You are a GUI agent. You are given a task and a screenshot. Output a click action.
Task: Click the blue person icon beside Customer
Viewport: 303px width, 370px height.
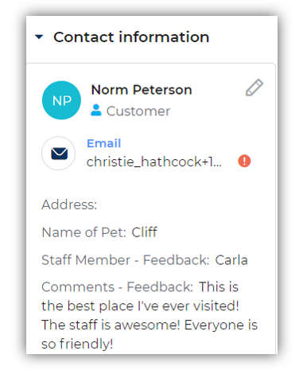coord(96,110)
